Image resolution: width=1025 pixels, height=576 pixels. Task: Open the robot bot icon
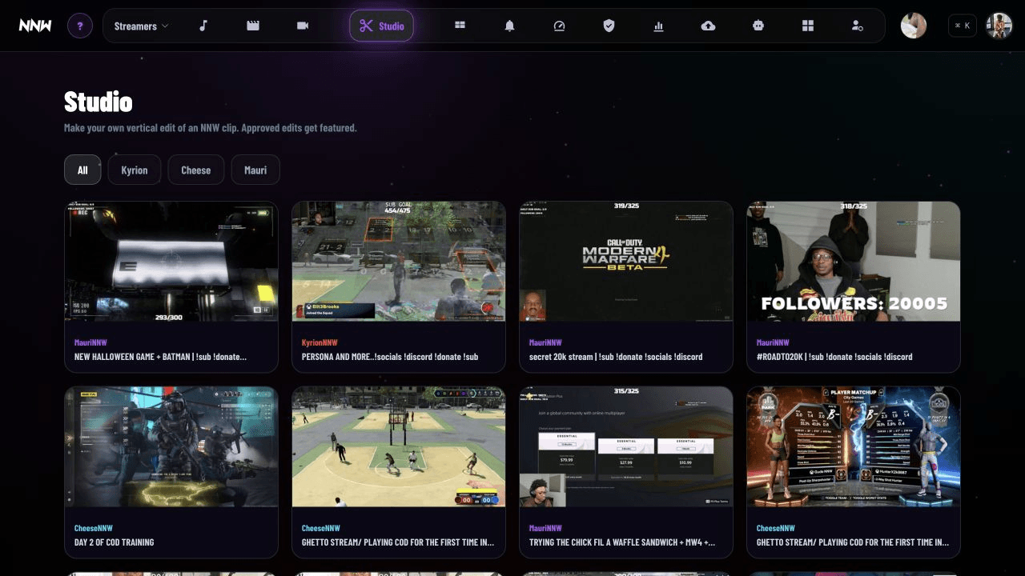[758, 26]
